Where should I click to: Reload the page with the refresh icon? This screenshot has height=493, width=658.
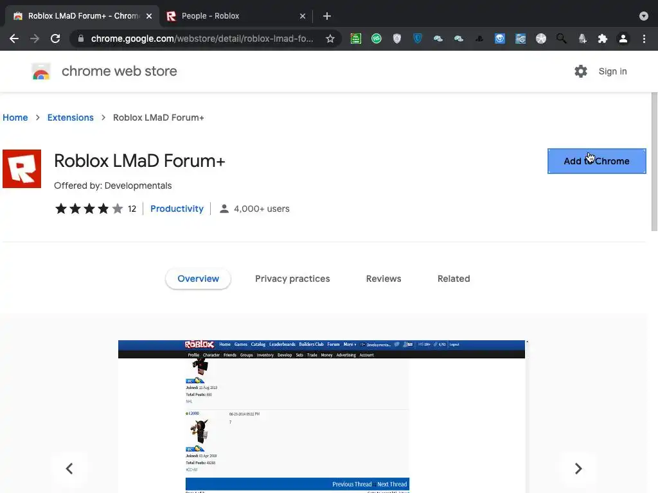point(55,39)
